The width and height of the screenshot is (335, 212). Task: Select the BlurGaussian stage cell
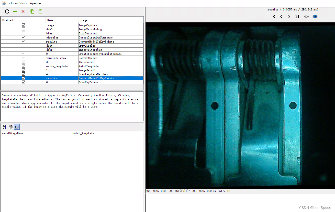pos(111,33)
